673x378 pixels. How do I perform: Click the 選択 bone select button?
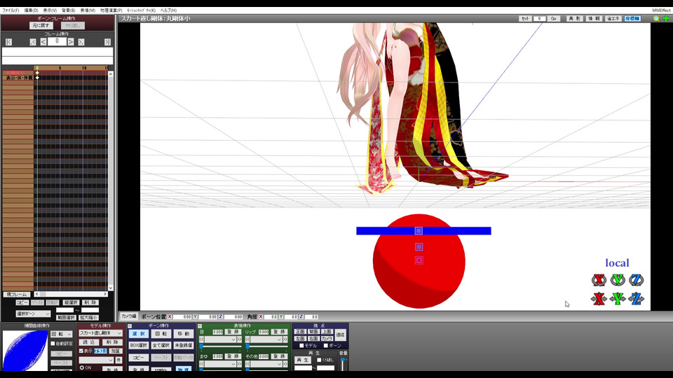click(x=138, y=333)
